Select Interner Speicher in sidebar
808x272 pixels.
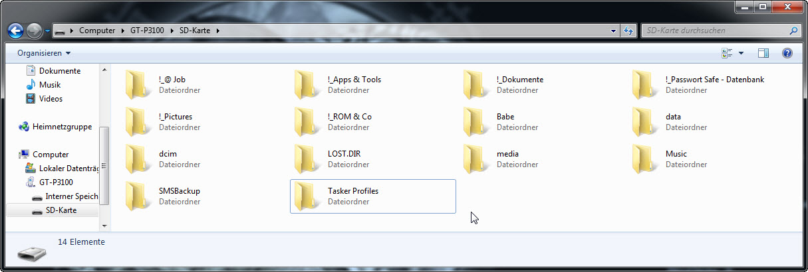pos(65,196)
